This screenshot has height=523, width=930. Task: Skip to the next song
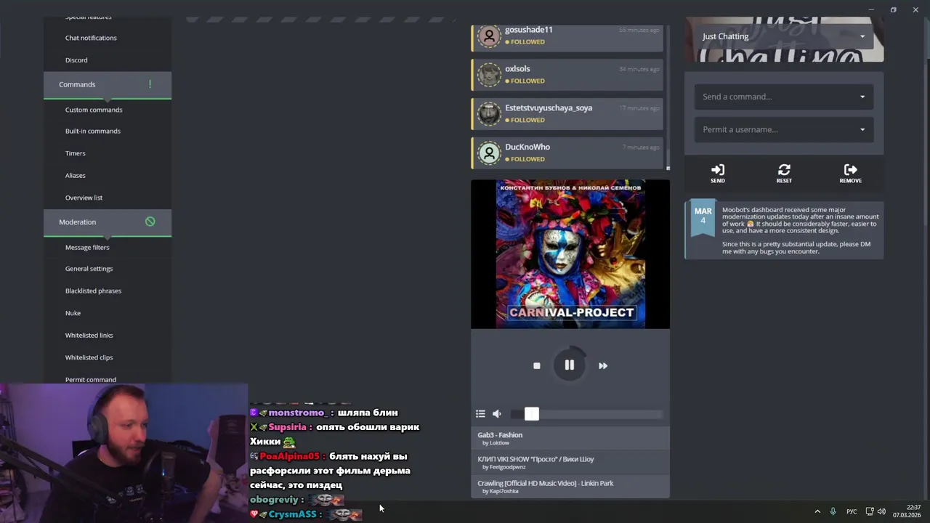click(x=603, y=366)
